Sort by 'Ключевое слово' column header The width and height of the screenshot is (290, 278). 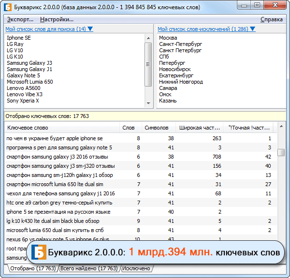point(28,128)
